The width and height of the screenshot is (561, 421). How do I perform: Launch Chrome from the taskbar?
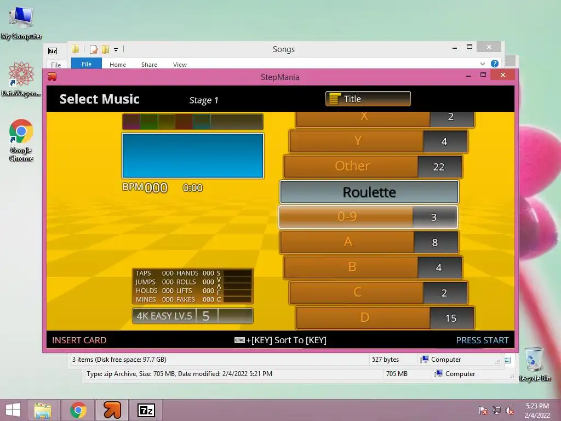pyautogui.click(x=78, y=410)
